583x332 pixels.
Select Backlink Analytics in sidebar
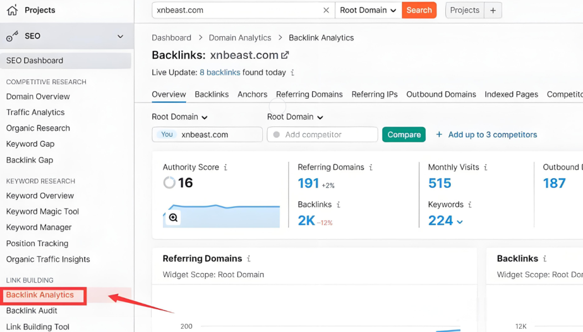tap(40, 295)
